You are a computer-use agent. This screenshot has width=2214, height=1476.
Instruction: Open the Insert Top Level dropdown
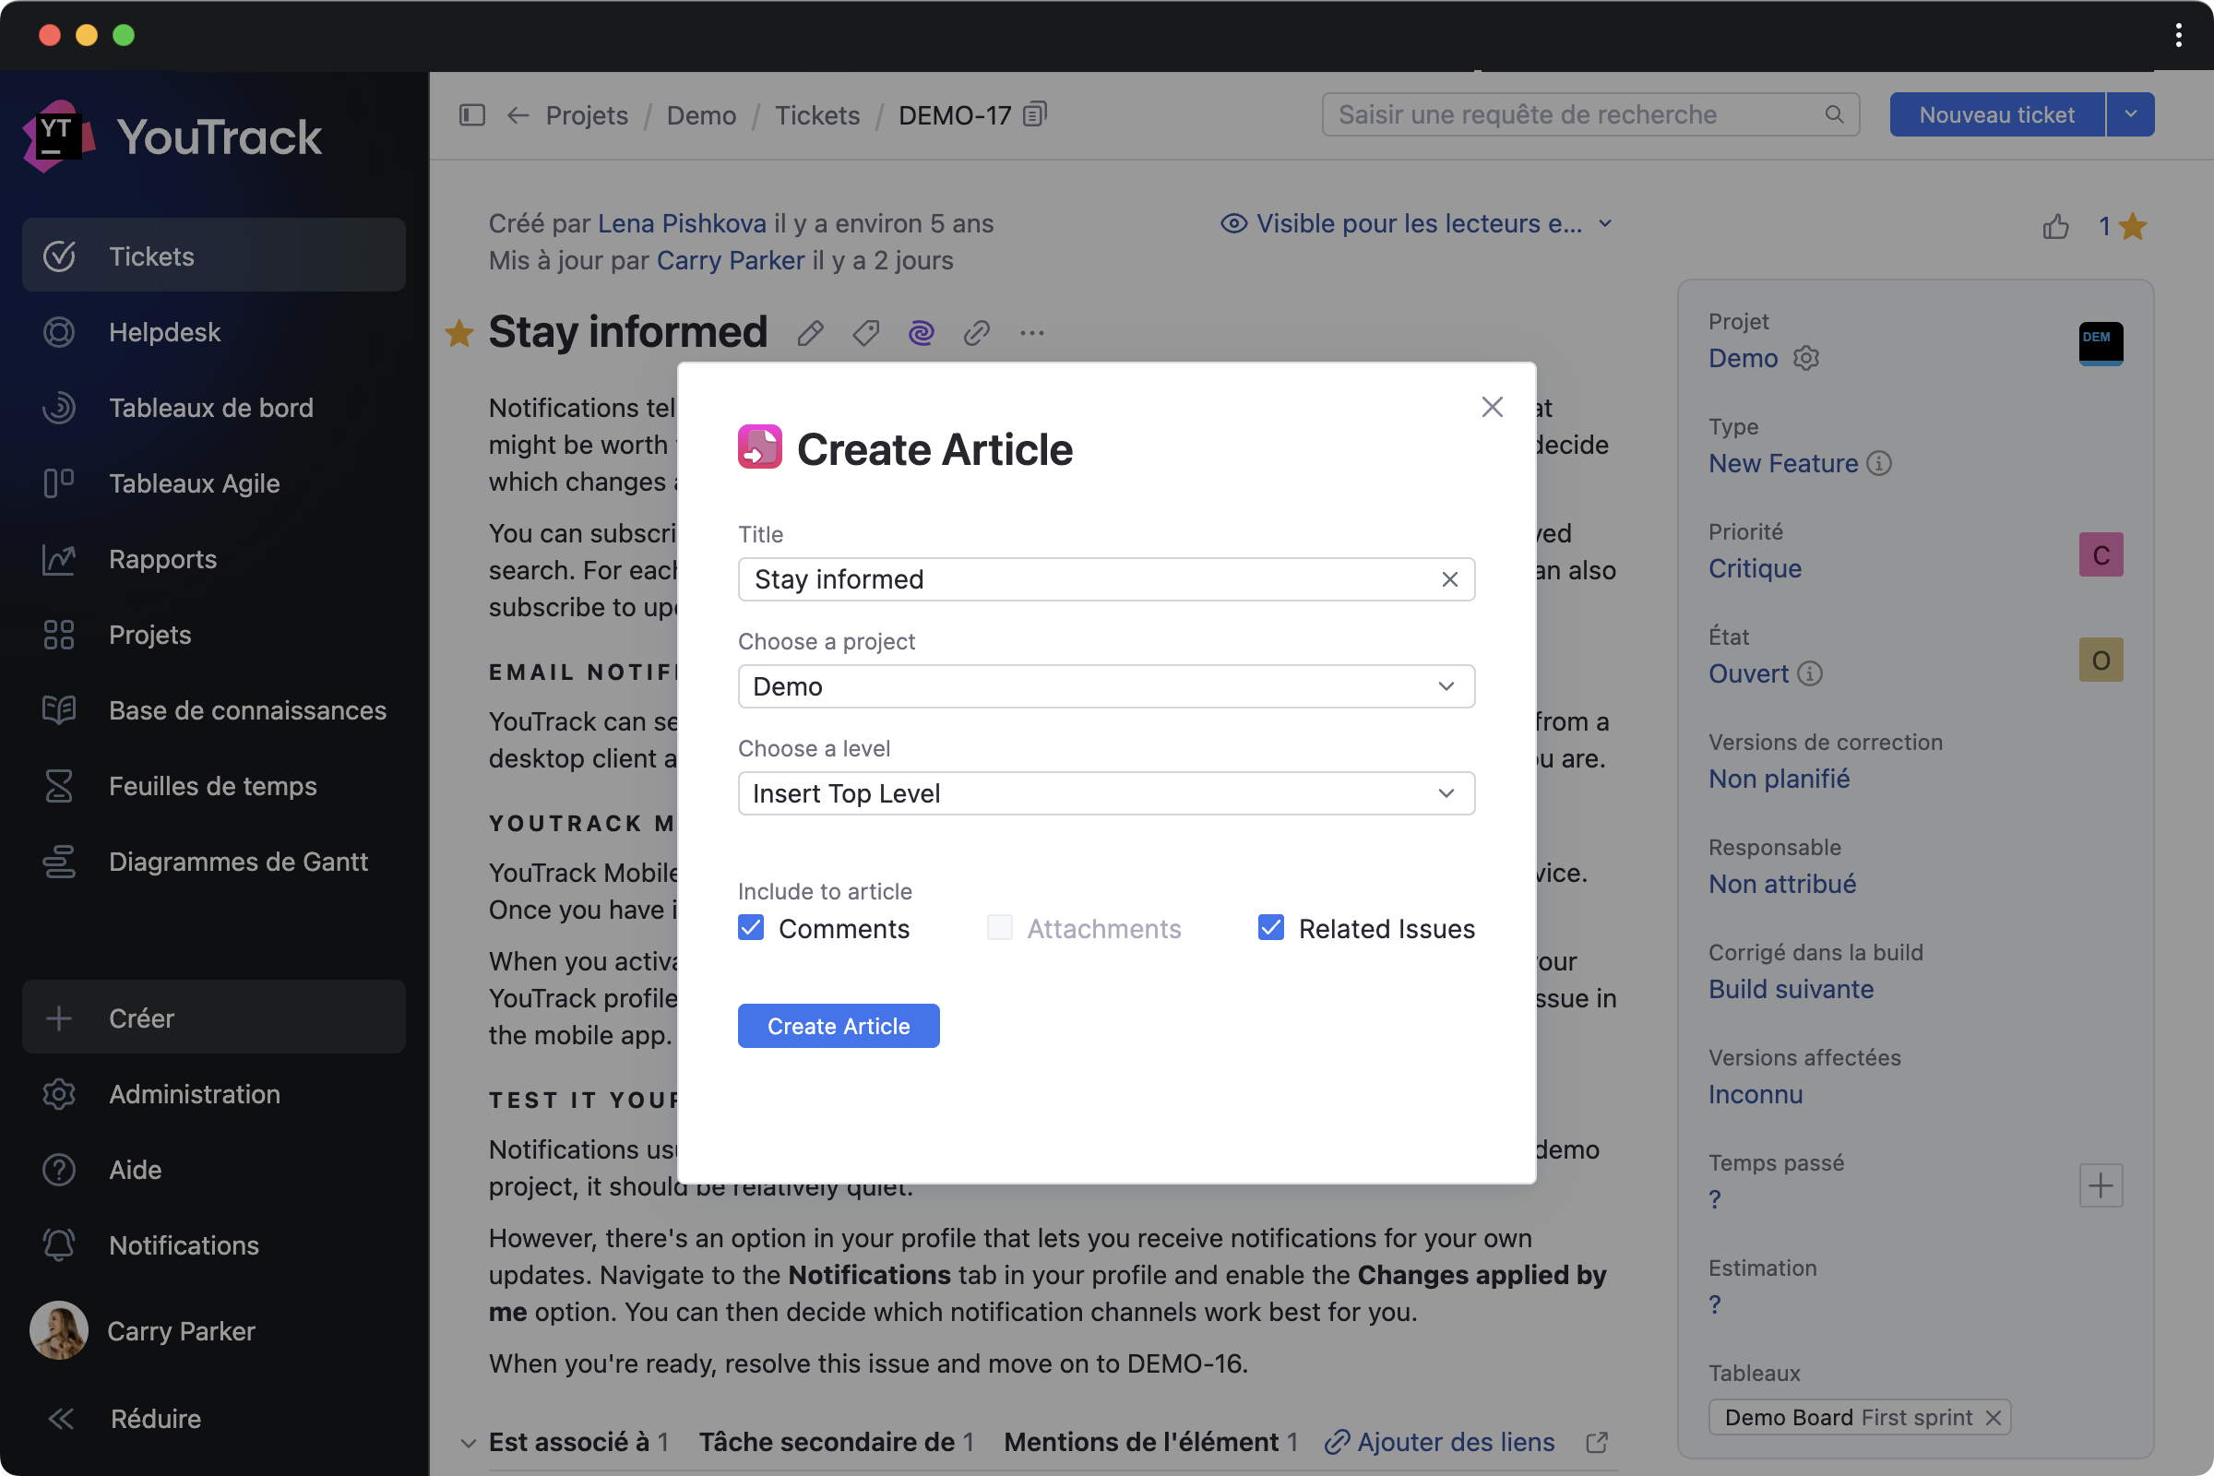pos(1106,793)
